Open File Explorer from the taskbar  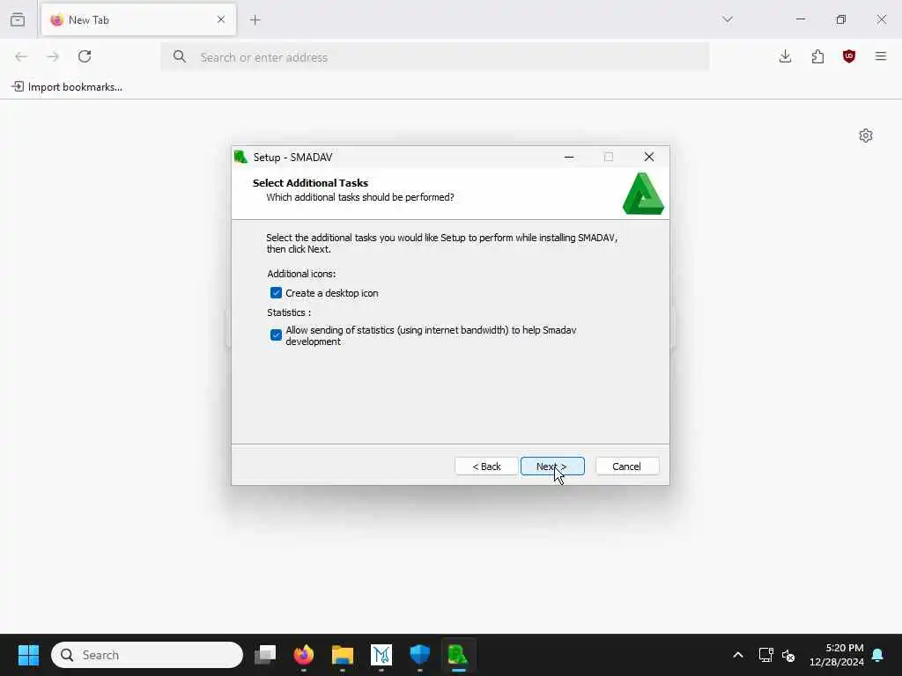click(x=343, y=655)
